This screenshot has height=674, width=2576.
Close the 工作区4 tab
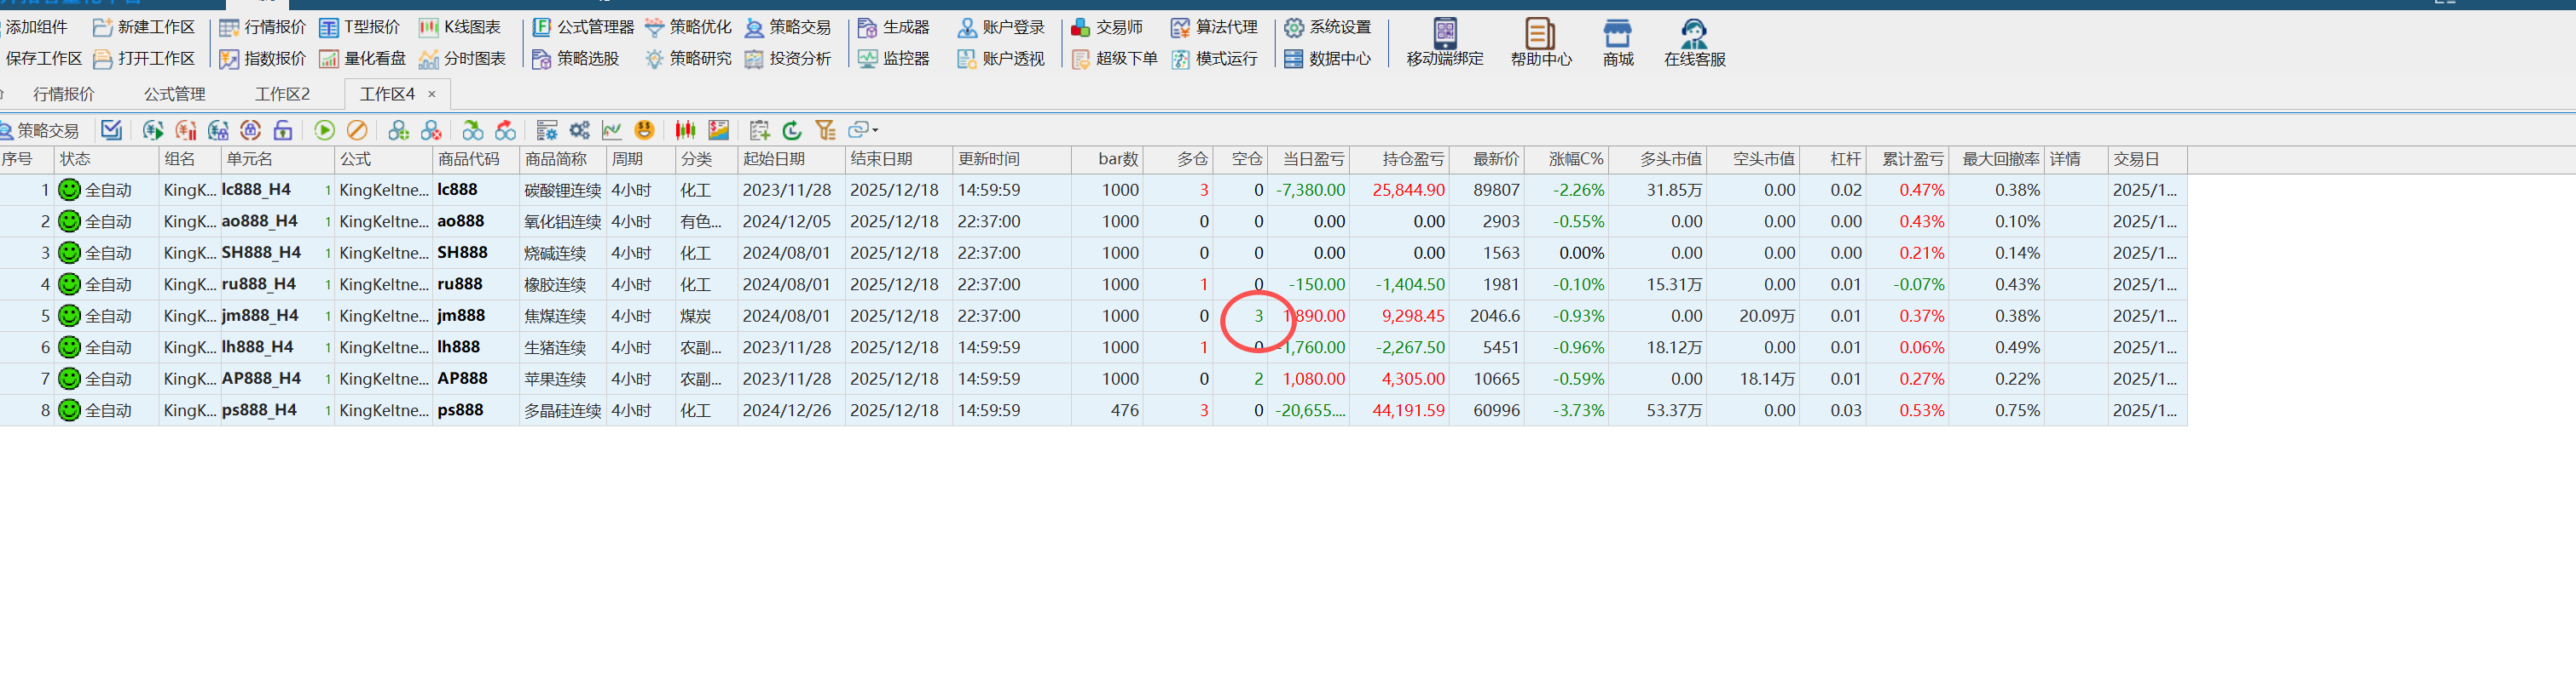tap(432, 94)
